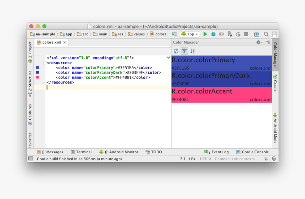Open the Event Log
The image size is (305, 199).
click(x=216, y=152)
